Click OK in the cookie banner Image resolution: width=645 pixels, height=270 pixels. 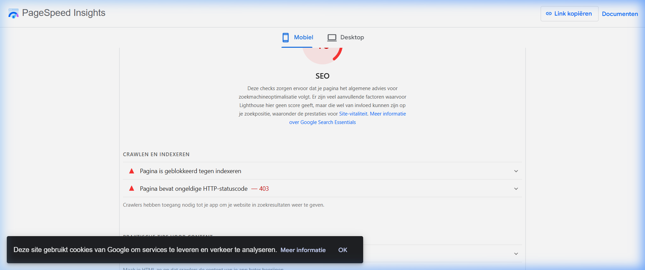[343, 250]
